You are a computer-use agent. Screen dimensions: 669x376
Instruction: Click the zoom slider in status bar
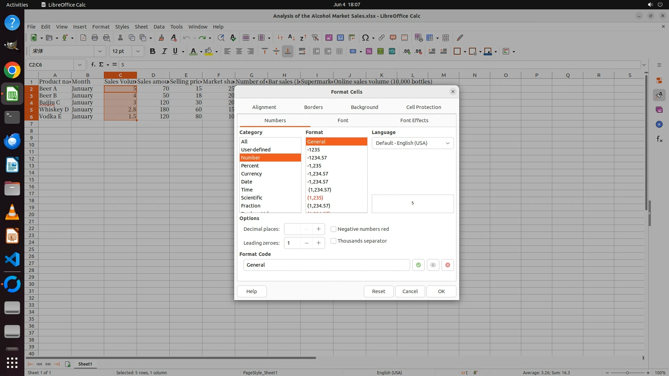click(627, 373)
